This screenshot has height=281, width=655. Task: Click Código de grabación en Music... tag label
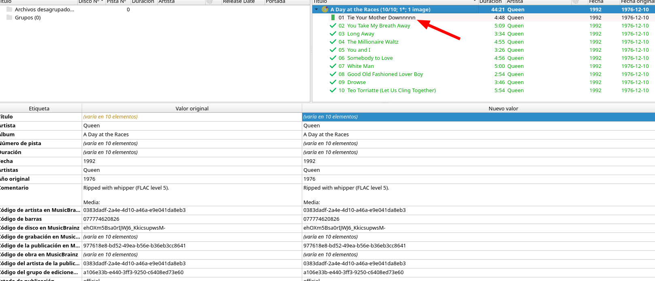click(40, 237)
